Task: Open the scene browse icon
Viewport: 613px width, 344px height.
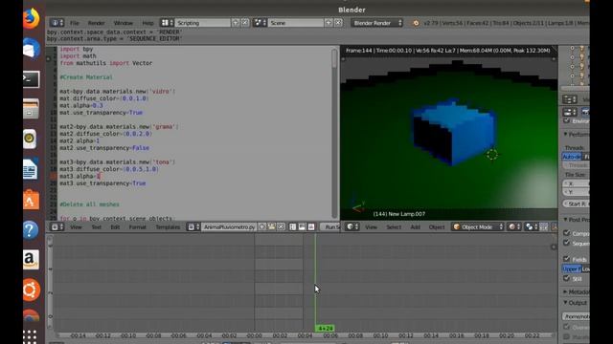Action: (x=260, y=23)
